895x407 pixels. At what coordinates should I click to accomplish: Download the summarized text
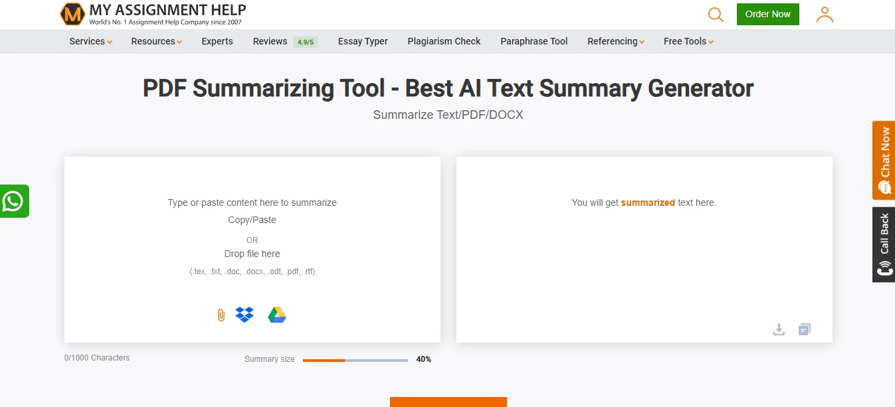[x=779, y=329]
